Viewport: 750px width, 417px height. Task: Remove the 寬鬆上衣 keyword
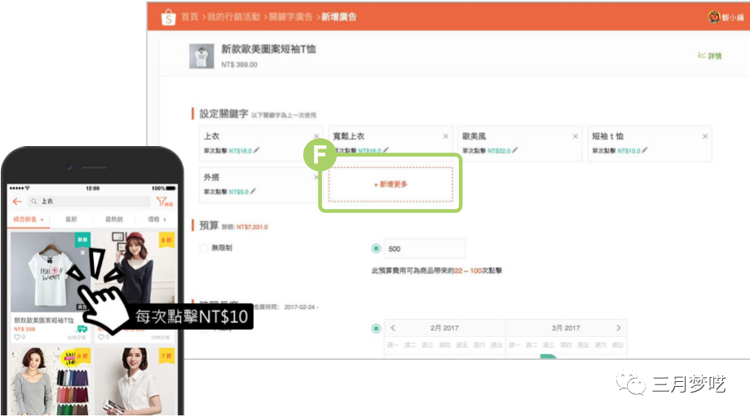446,136
